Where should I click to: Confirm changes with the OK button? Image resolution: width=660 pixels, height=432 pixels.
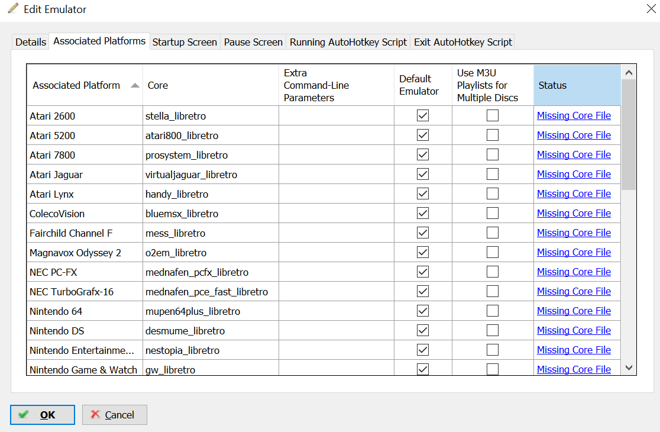(43, 415)
